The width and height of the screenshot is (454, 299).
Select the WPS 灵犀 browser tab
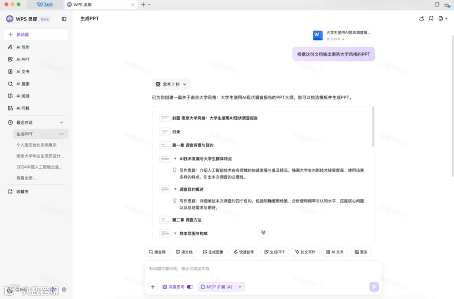[x=100, y=5]
